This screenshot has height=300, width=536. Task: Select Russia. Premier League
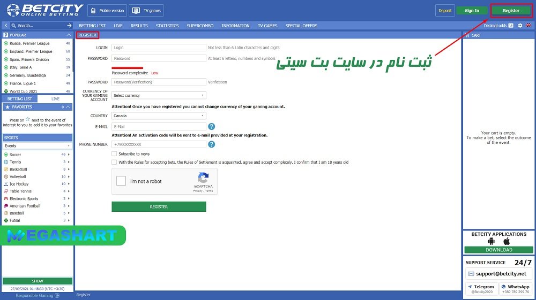37,43
